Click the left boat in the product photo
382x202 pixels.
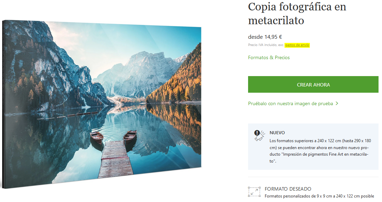97,137
